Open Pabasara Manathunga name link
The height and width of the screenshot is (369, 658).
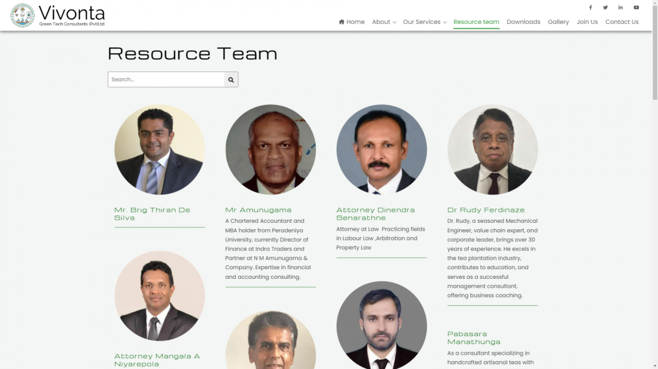pos(473,337)
